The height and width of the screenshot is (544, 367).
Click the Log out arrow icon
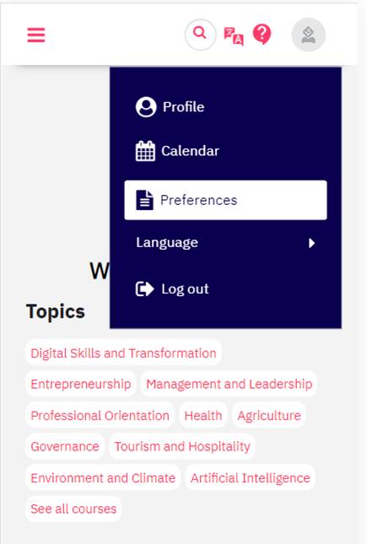pos(144,288)
